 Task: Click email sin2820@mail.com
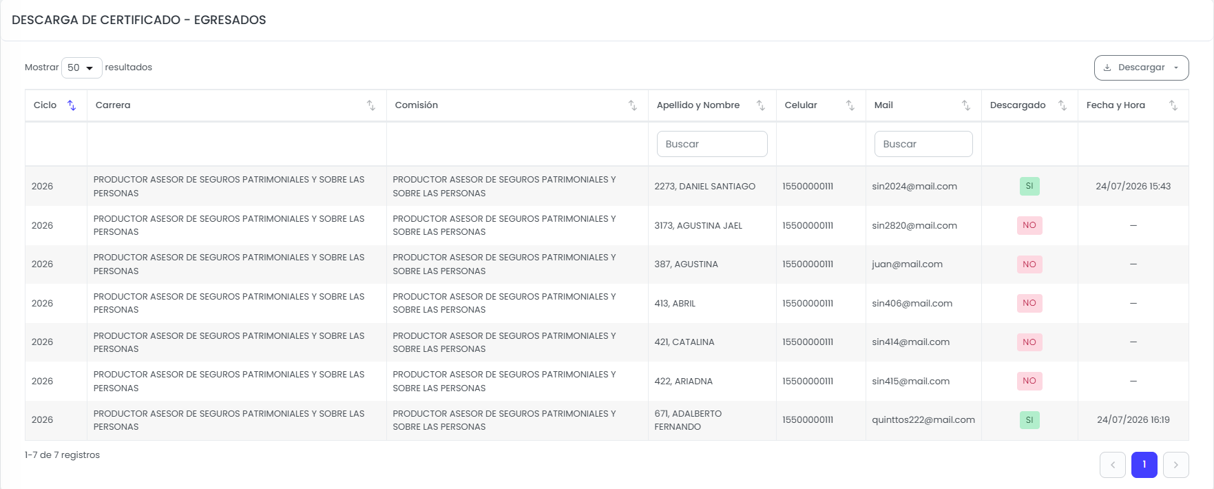pyautogui.click(x=914, y=226)
